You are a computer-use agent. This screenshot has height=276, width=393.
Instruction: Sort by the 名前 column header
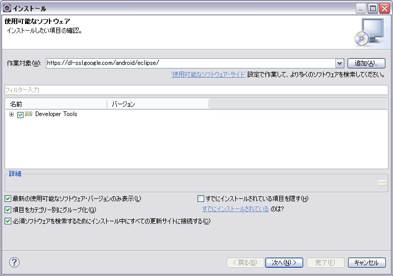pyautogui.click(x=56, y=104)
